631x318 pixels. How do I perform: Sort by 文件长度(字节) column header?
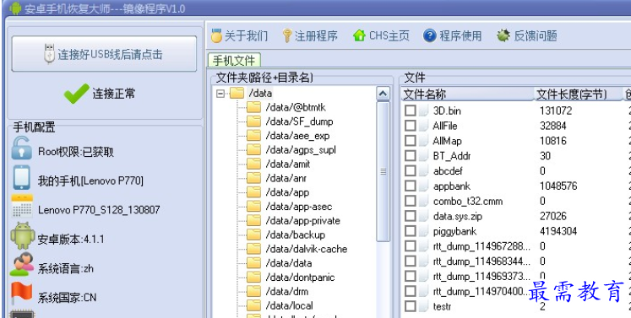pyautogui.click(x=578, y=94)
